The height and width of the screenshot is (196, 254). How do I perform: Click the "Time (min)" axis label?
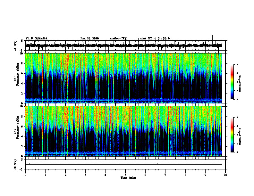pos(128,178)
